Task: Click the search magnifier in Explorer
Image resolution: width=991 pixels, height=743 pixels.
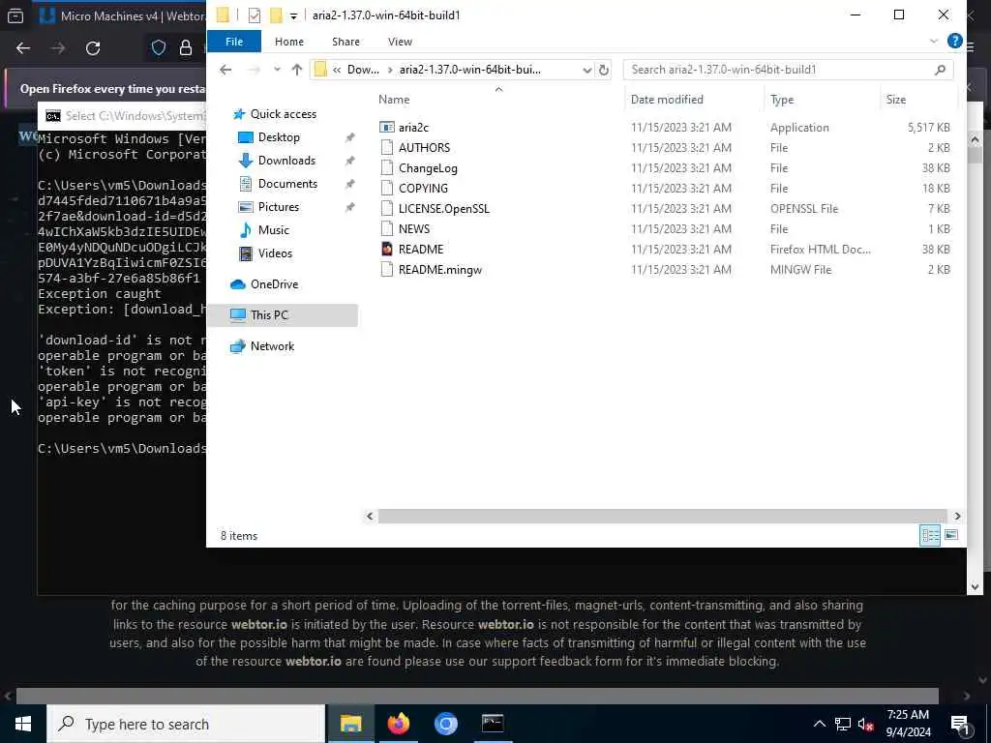Action: (x=940, y=70)
